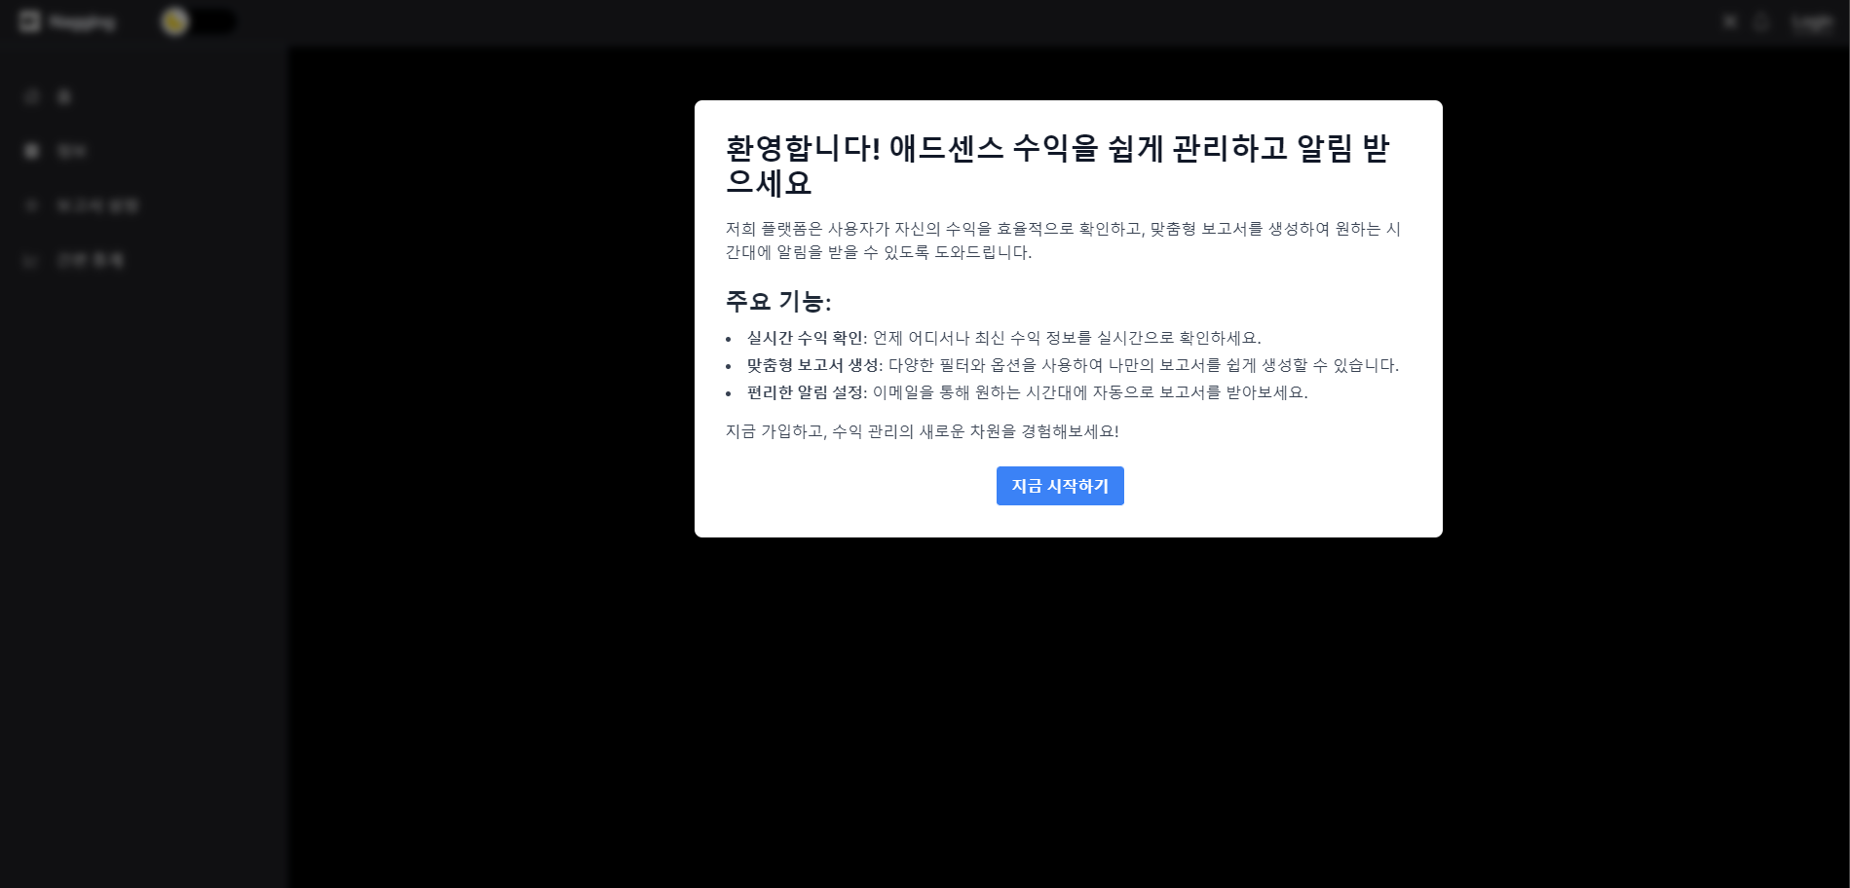
Task: Click the paragraph starting 저희 플랫폼은 사용자가
Action: point(1063,240)
